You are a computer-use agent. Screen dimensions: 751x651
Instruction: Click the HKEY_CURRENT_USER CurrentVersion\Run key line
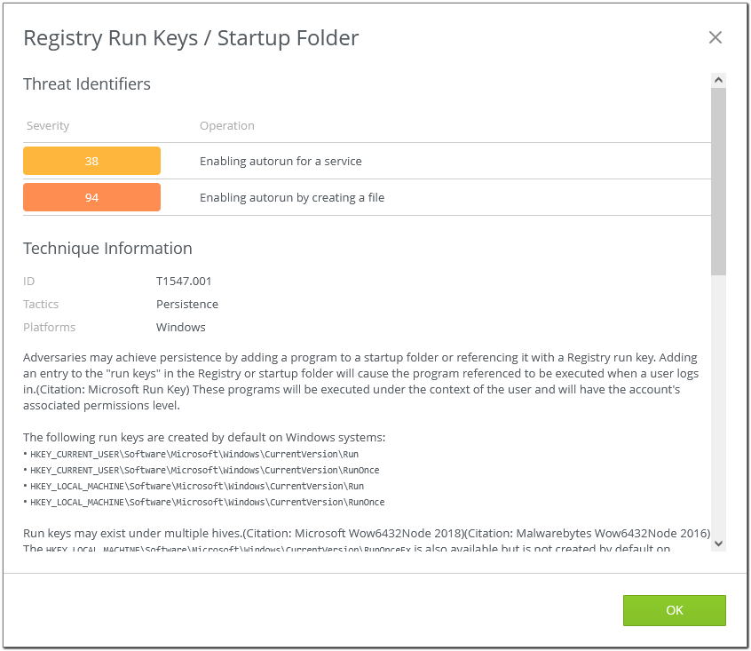pos(194,455)
